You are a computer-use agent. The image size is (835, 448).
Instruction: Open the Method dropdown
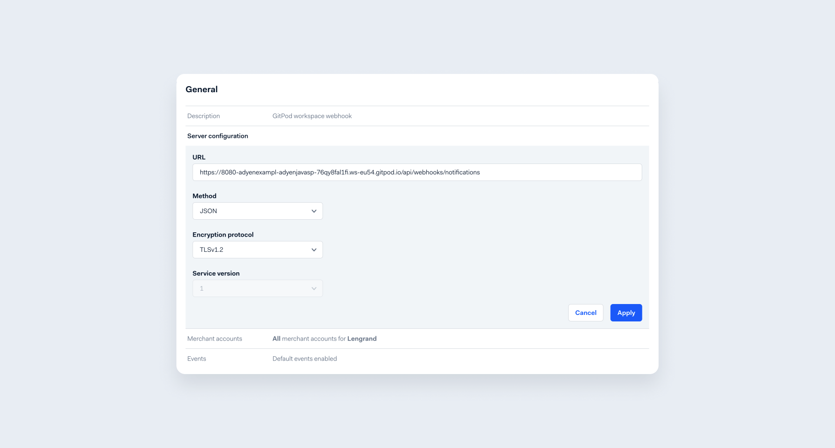coord(257,211)
